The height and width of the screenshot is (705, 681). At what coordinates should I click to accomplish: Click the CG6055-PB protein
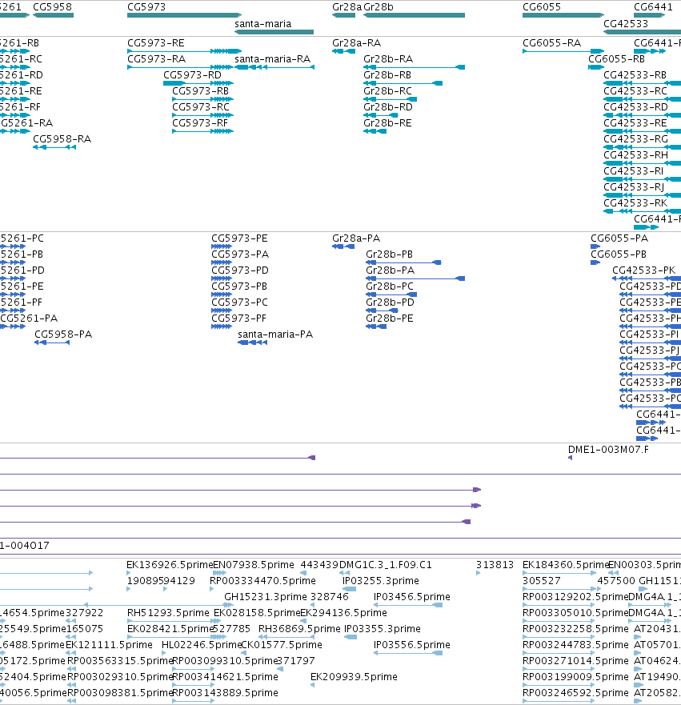(x=619, y=254)
